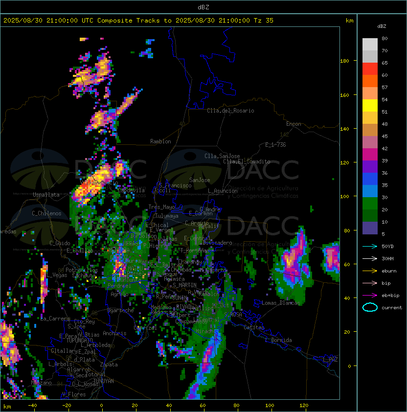The height and width of the screenshot is (412, 407).
Task: Click the 'Ramblon' map label
Action: pos(160,141)
